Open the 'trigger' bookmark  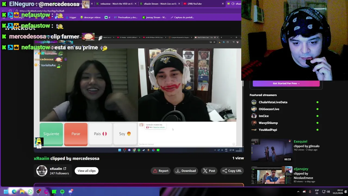click(70, 17)
